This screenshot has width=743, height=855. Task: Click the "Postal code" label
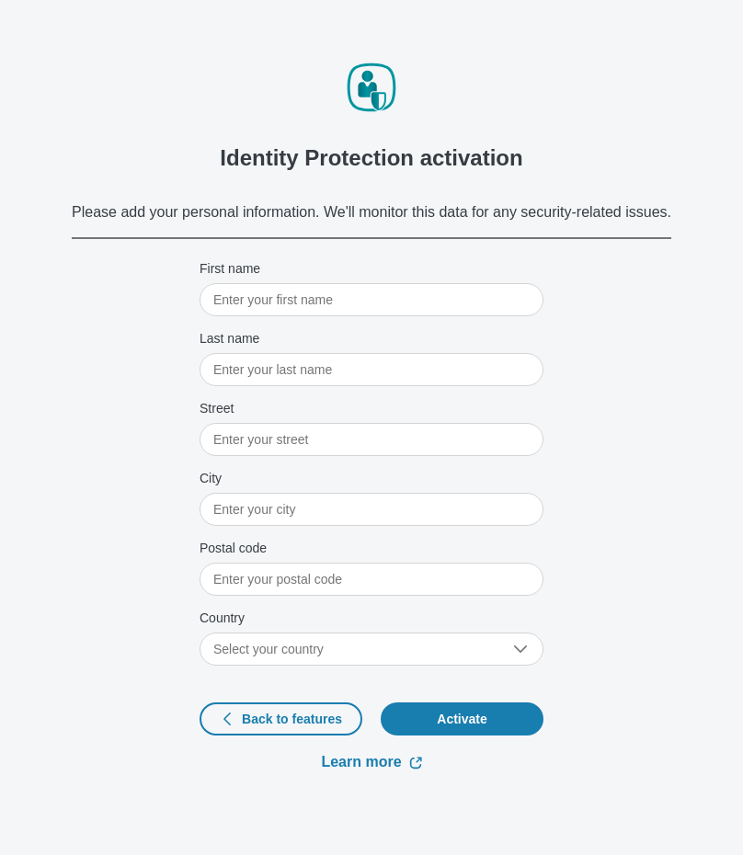coord(233,548)
